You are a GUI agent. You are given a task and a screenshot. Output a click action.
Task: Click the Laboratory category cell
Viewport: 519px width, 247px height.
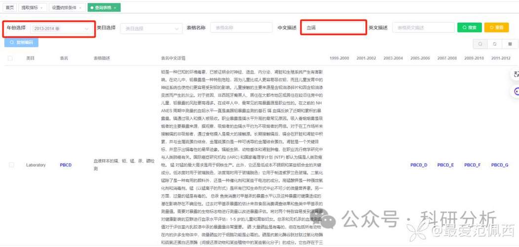[36, 165]
